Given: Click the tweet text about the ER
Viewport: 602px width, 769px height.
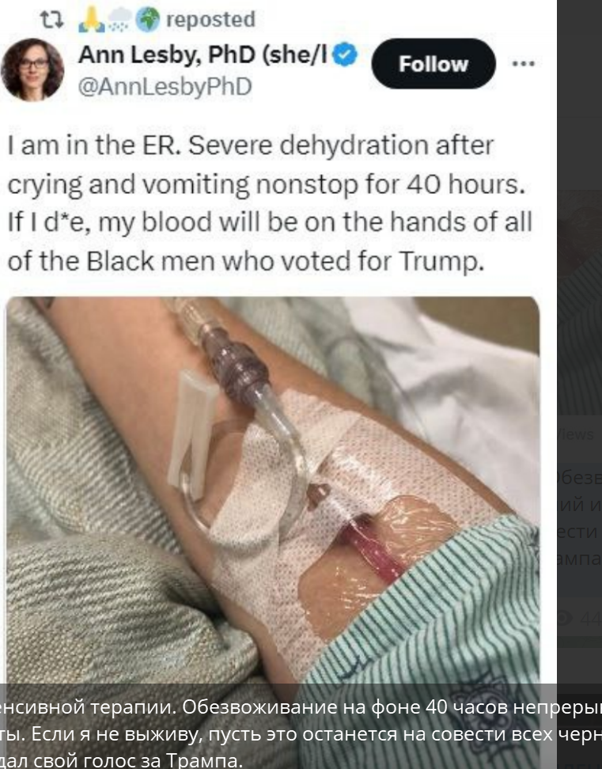Looking at the screenshot, I should tap(270, 203).
